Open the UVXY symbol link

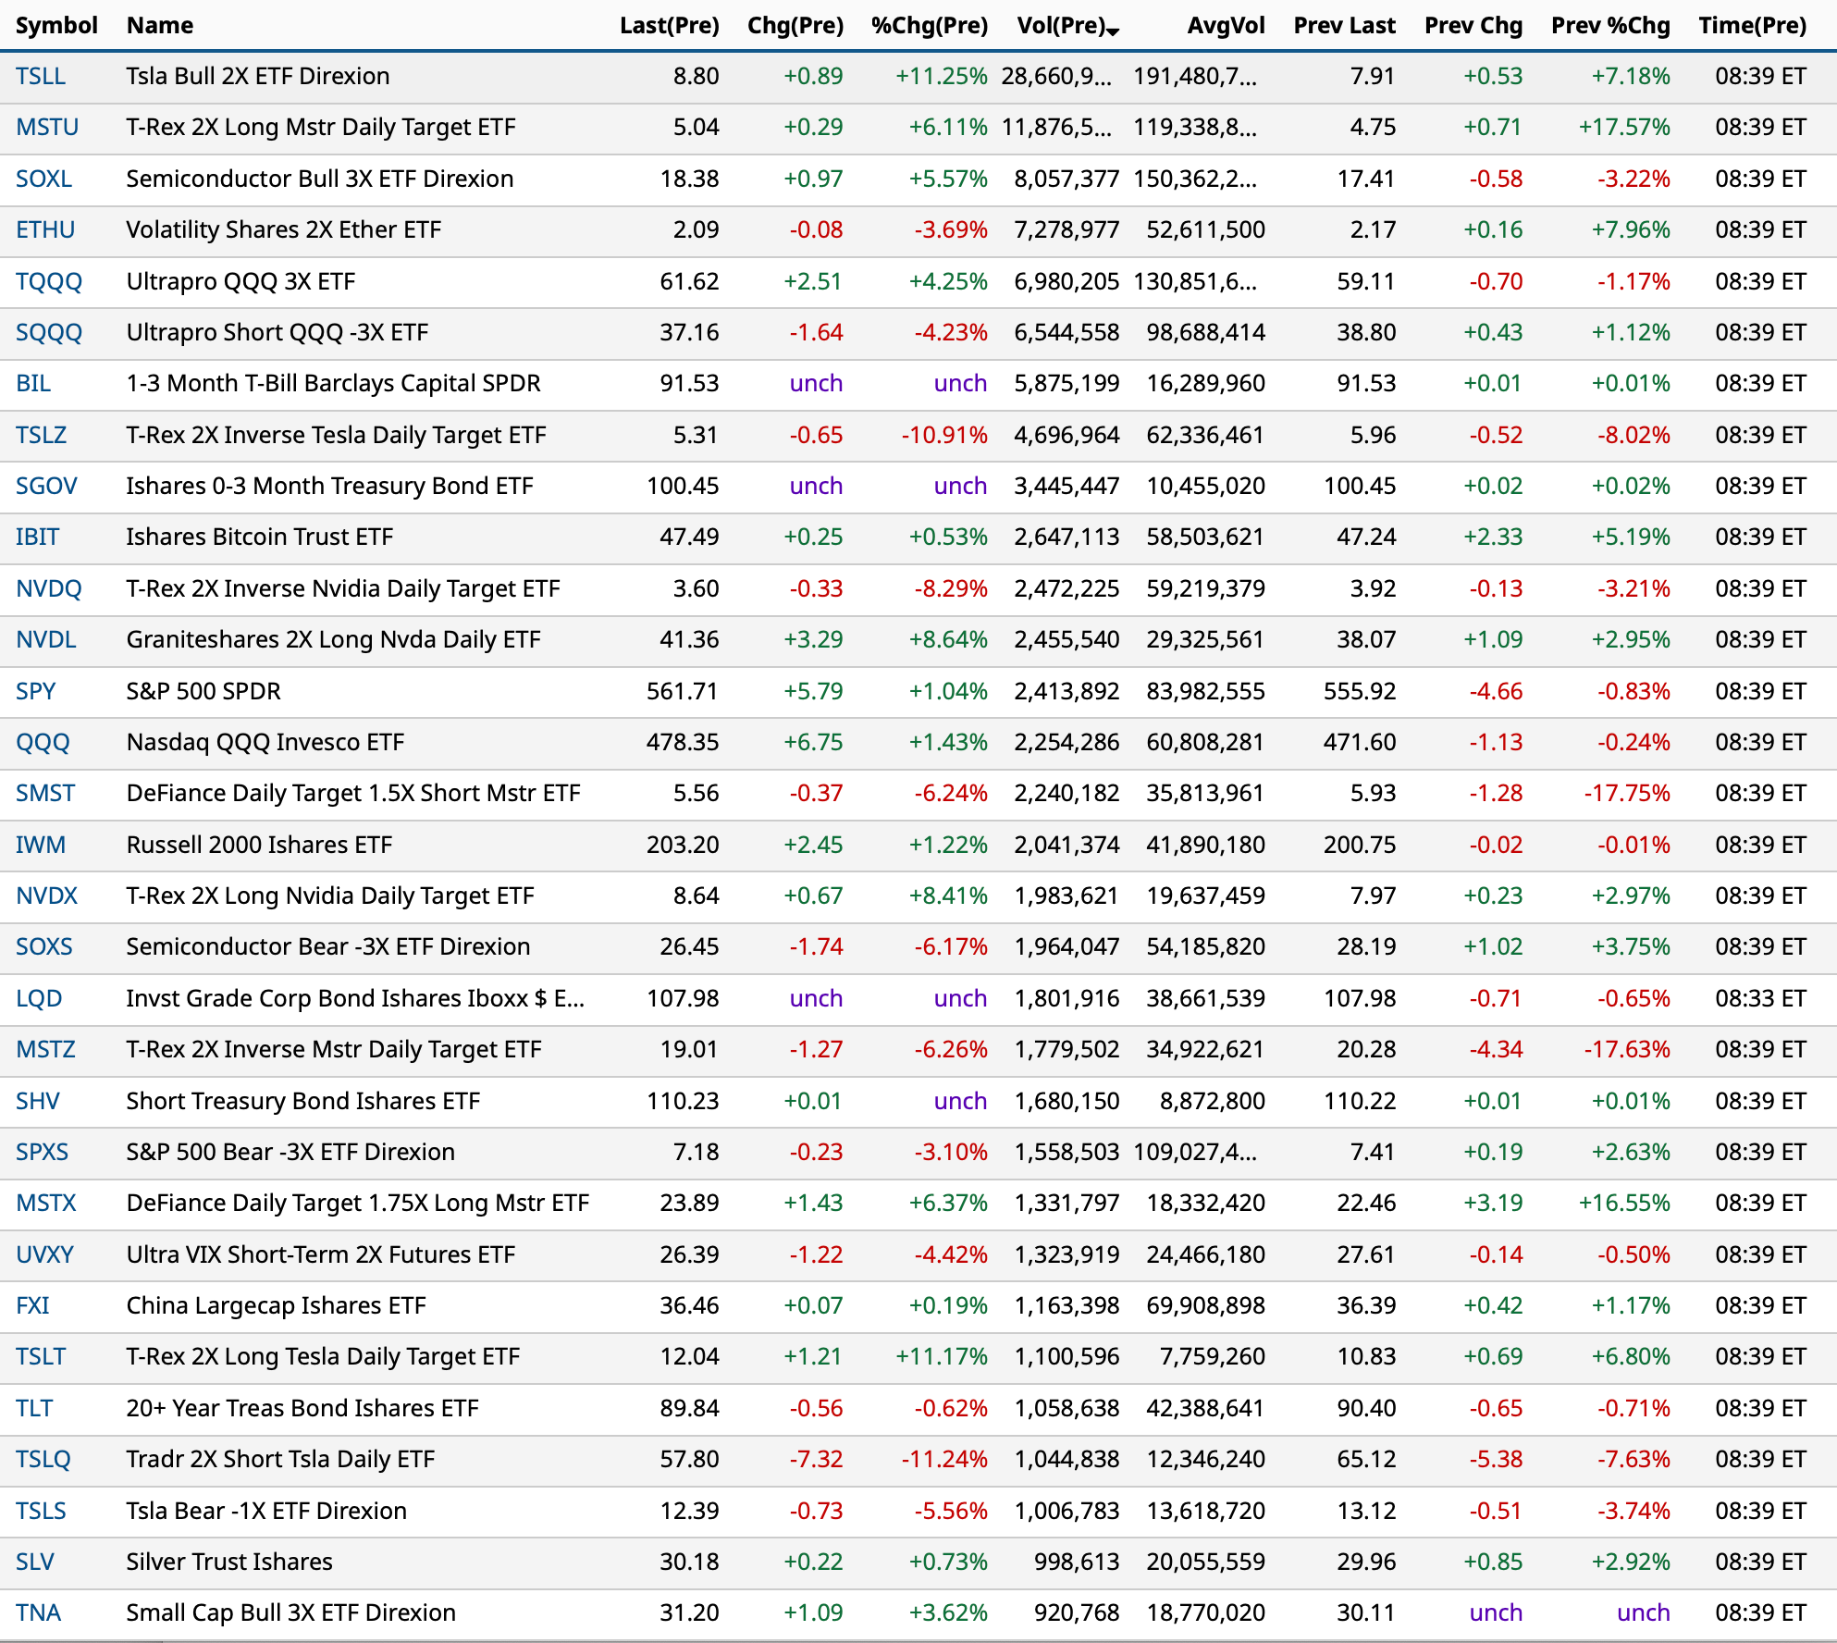point(44,1255)
